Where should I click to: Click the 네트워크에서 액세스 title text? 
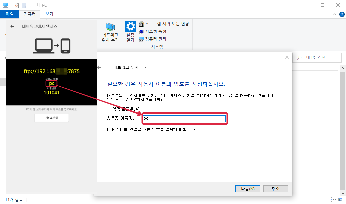click(x=40, y=26)
